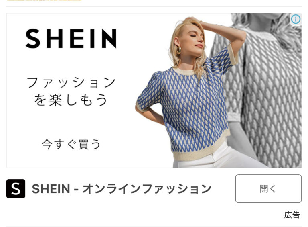
Task: Tap the beige hem of the sweater
Action: click(x=201, y=149)
